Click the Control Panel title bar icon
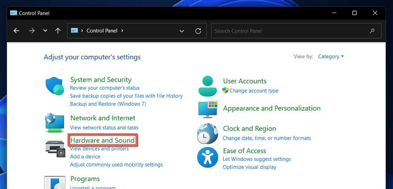This screenshot has height=189, width=393. [x=14, y=13]
